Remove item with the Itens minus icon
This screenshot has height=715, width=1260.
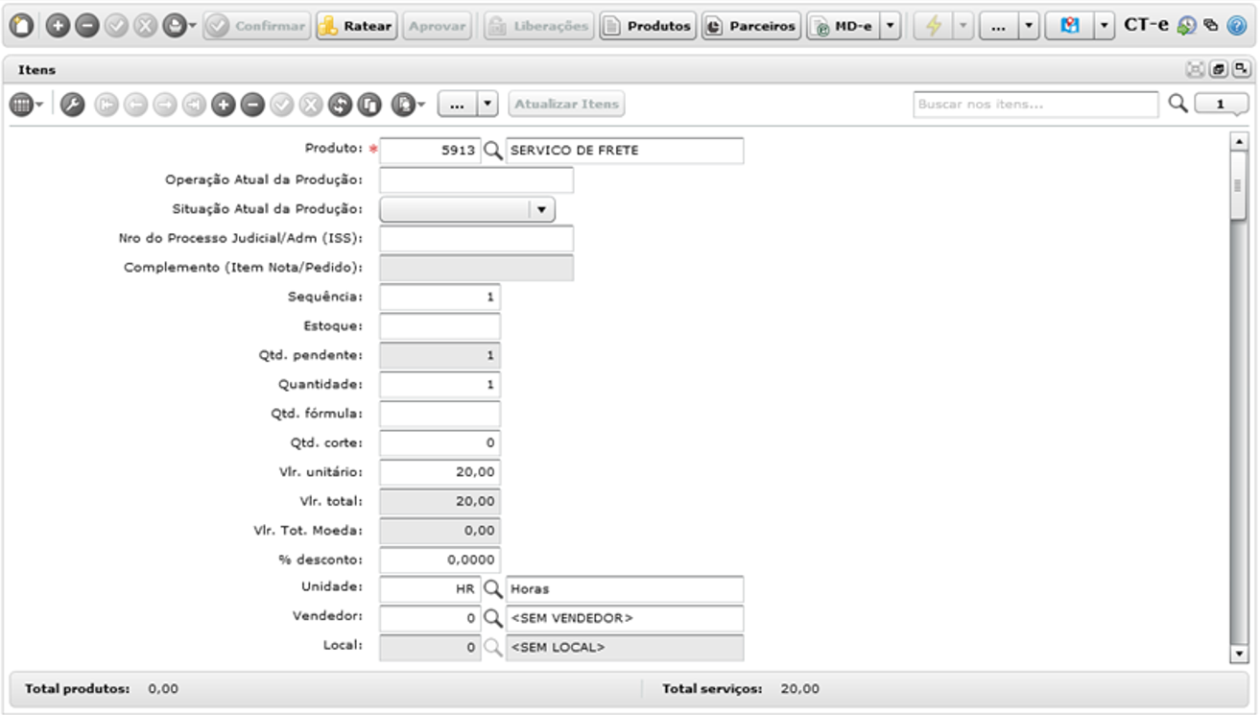252,104
